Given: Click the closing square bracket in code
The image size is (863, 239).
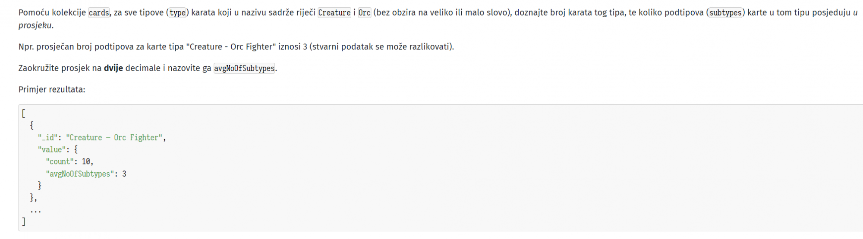Looking at the screenshot, I should pos(24,222).
